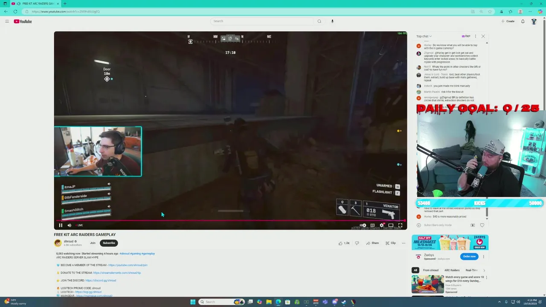
Task: Open Steam from the taskbar
Action: (344, 302)
